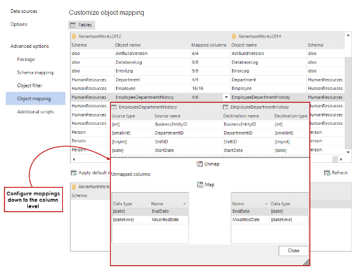This screenshot has height=271, width=357.
Task: Click the [smallint] destination type cell
Action: 291,133
